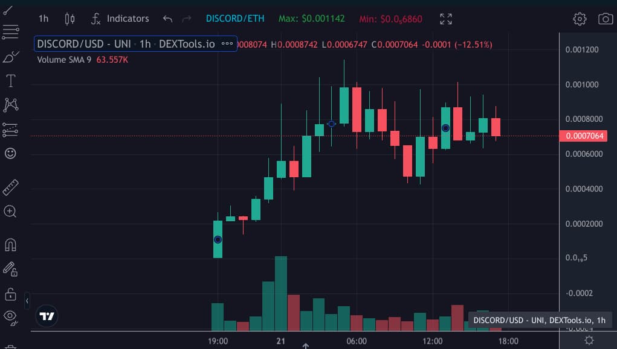
Task: Toggle magnet mode snapping
Action: point(10,245)
